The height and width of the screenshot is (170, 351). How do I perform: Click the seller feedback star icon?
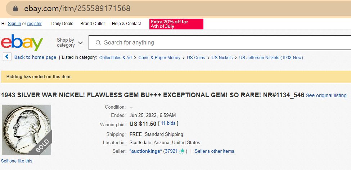click(x=182, y=151)
